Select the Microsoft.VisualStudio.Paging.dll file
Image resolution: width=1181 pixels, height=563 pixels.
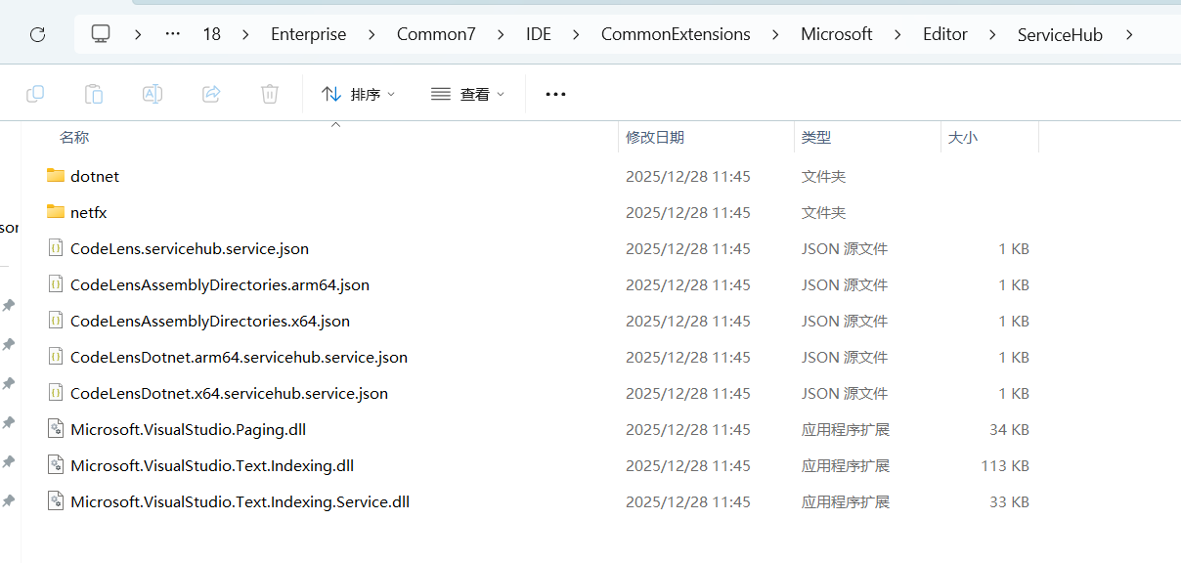[189, 430]
